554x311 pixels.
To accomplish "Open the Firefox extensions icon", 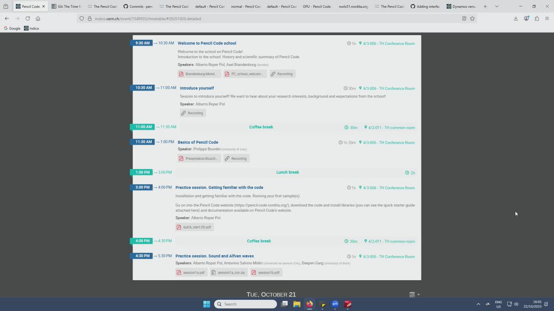I will coord(537,19).
